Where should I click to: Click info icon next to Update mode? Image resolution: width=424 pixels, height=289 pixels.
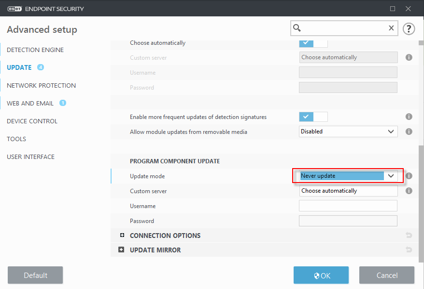pyautogui.click(x=409, y=176)
